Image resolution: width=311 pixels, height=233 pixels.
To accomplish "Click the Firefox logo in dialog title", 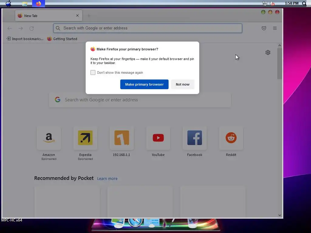I will (x=93, y=49).
